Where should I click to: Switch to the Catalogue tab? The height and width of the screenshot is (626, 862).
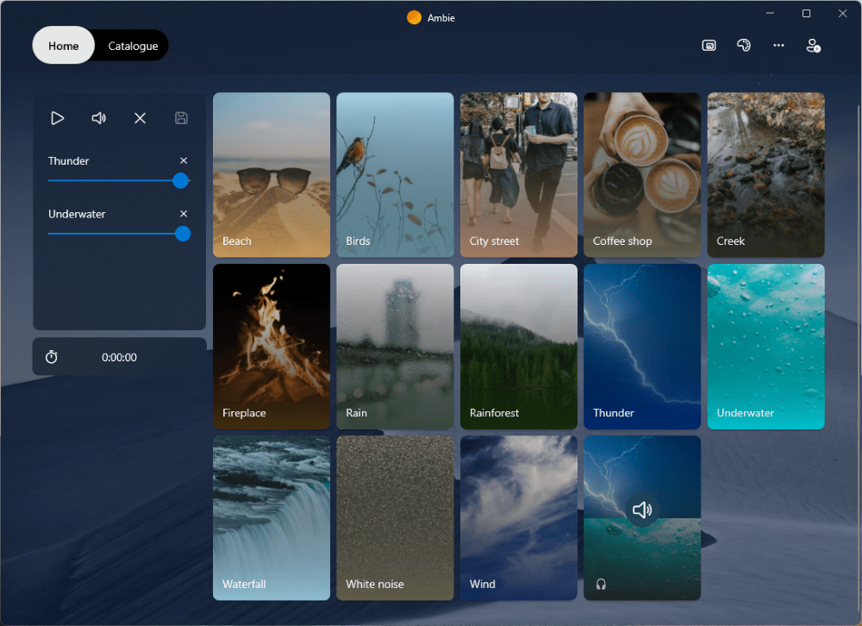coord(133,46)
